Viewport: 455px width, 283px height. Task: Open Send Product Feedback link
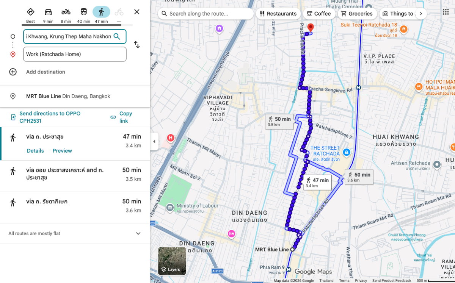tap(392, 281)
